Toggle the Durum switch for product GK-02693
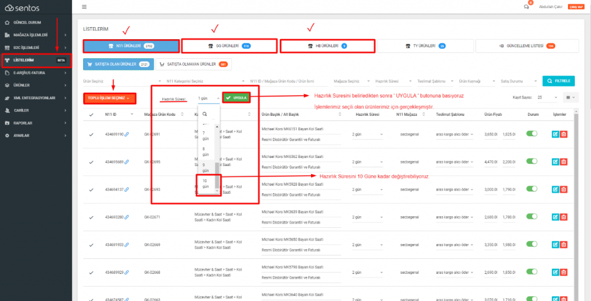This screenshot has width=591, height=301. (x=532, y=189)
